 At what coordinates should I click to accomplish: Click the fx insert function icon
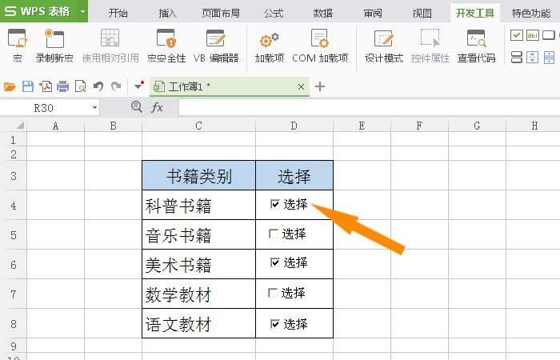tap(157, 107)
